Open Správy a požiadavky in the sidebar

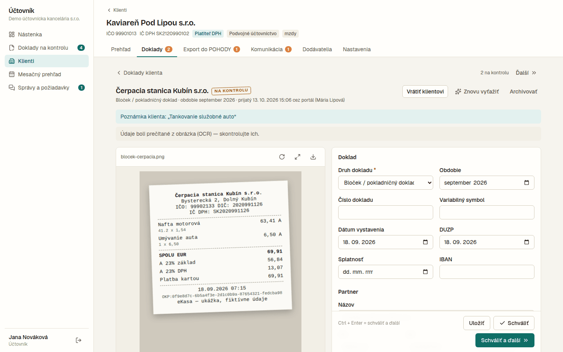pos(47,88)
